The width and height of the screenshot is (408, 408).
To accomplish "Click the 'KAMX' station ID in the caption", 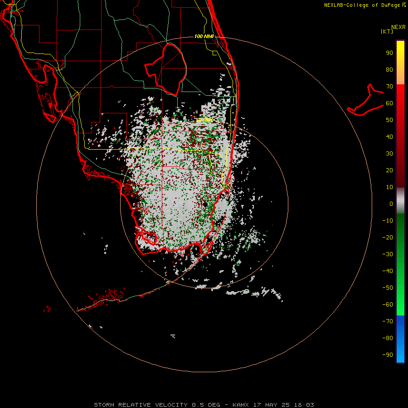I will [240, 405].
